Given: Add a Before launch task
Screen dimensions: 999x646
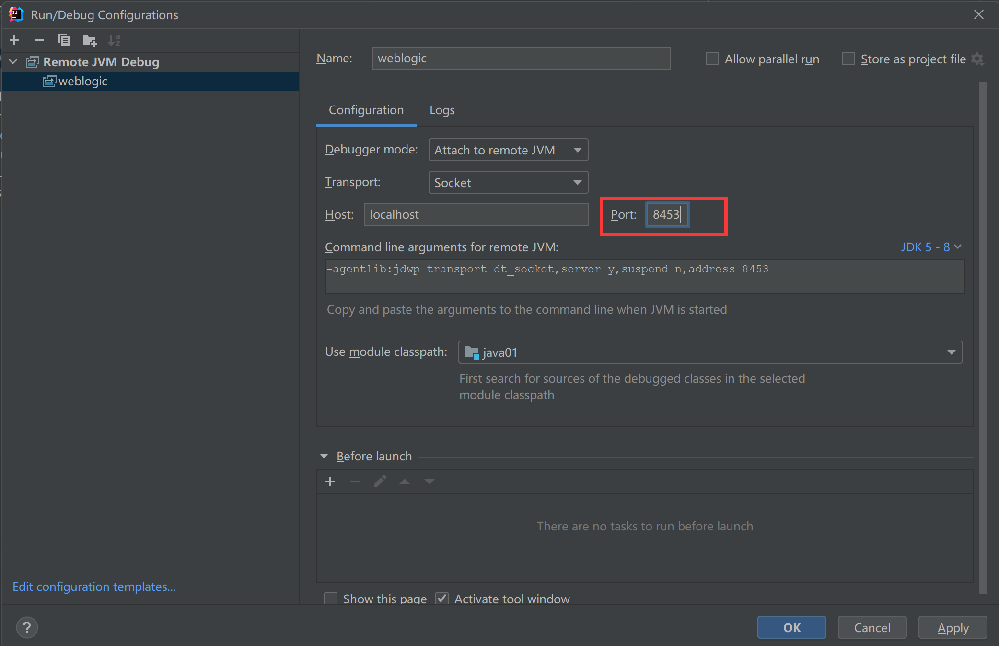Looking at the screenshot, I should (330, 482).
